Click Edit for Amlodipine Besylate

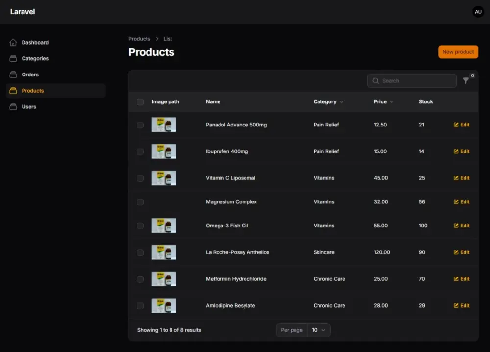click(462, 306)
